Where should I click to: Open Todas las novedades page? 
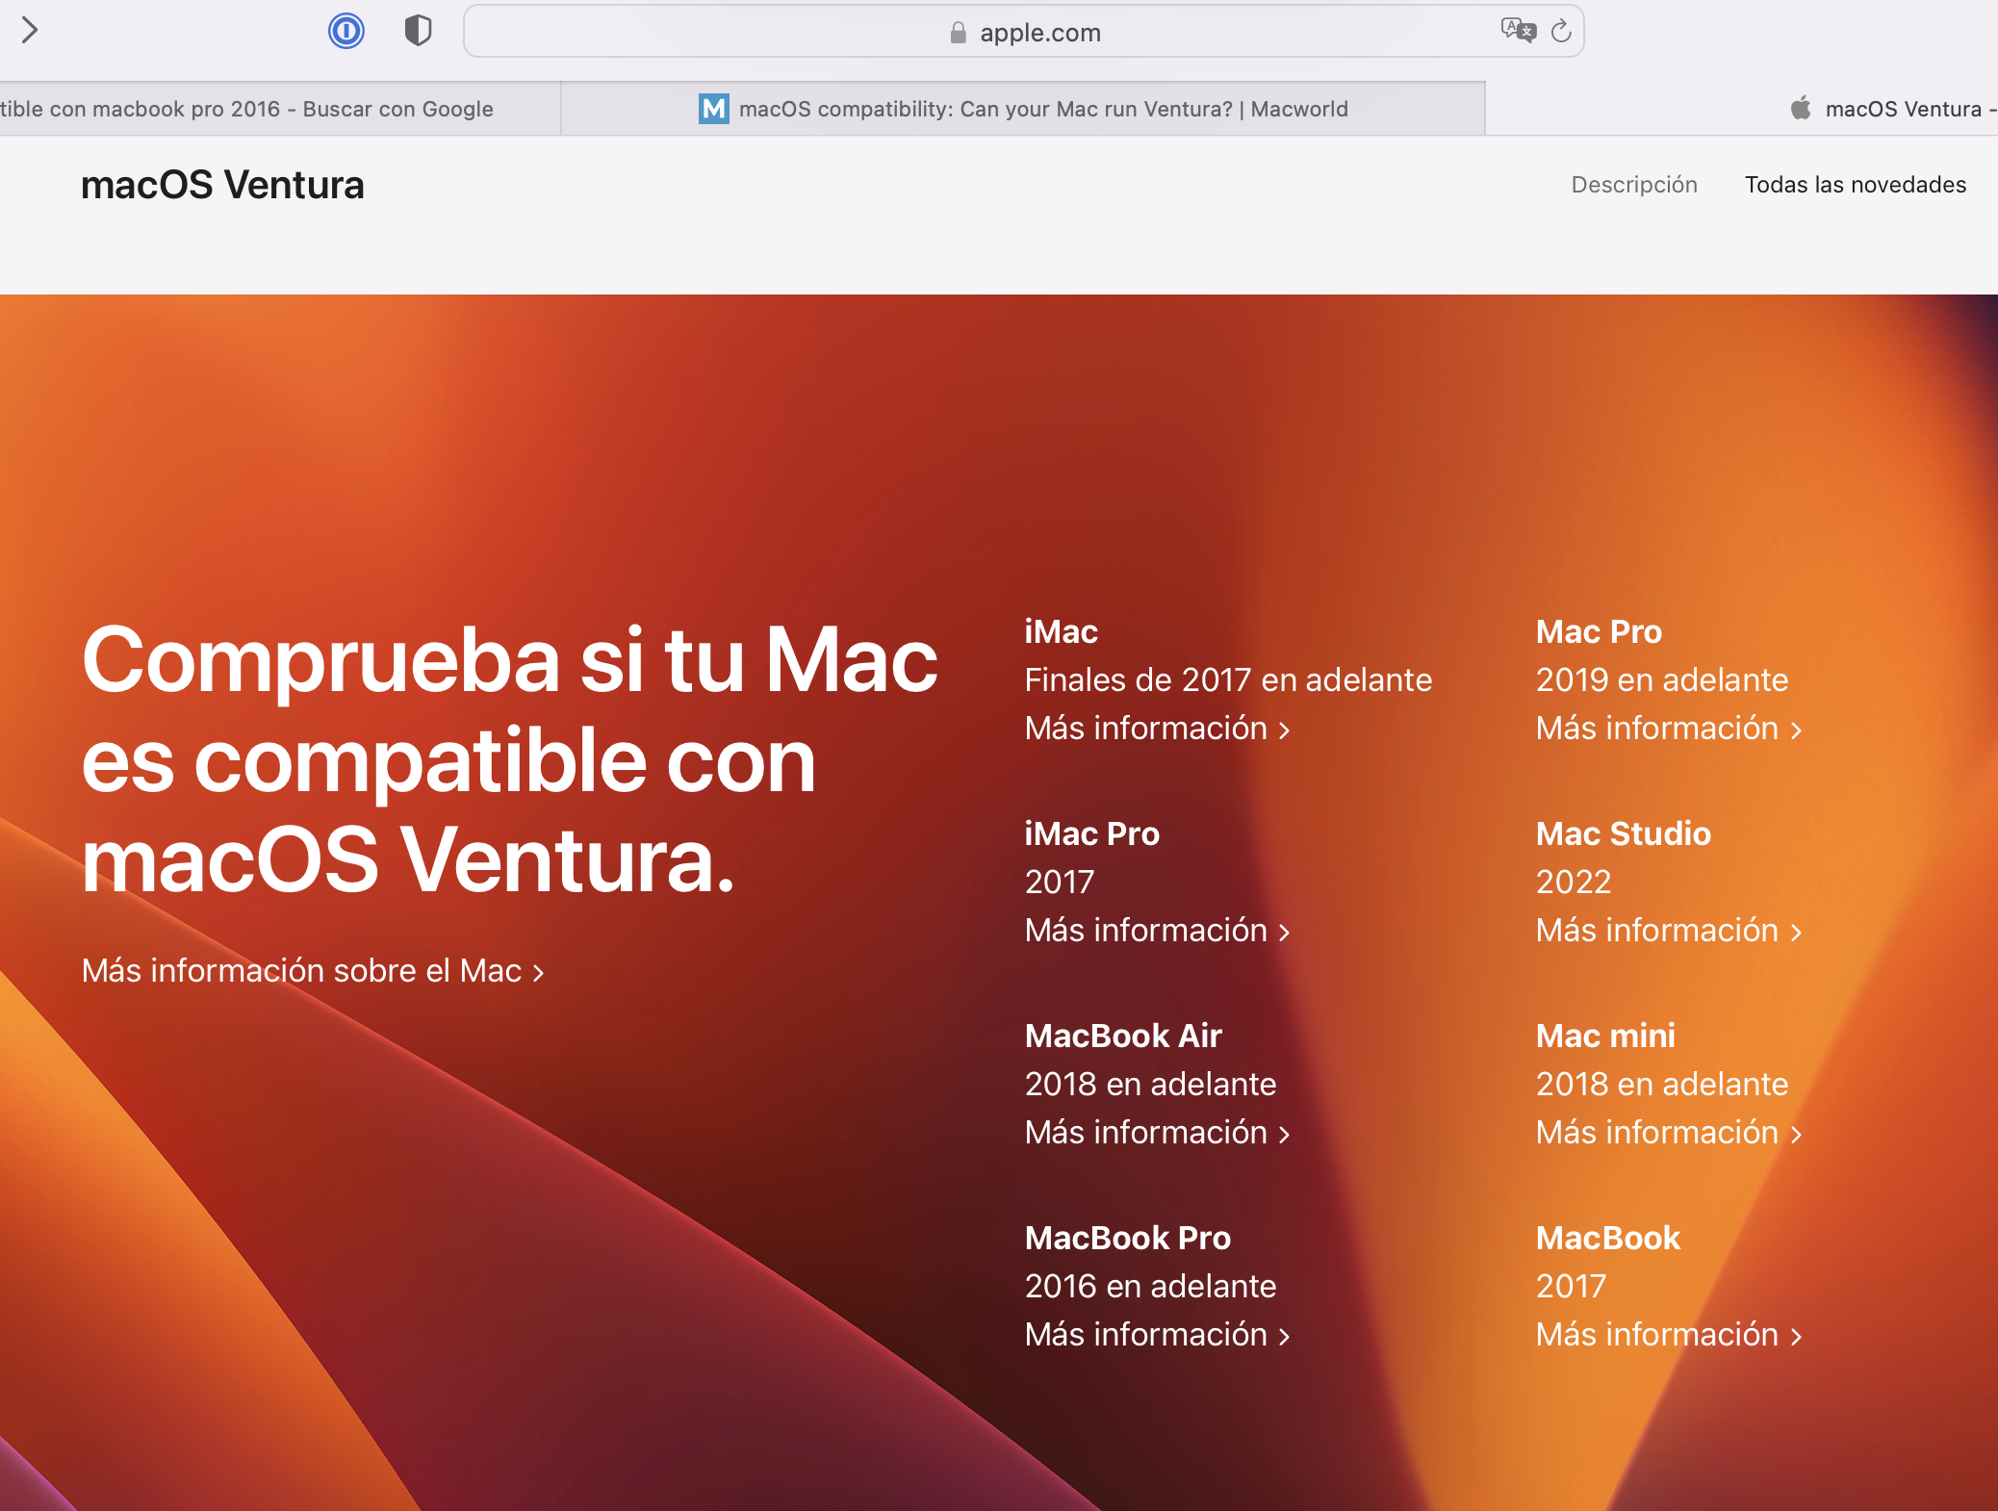1855,185
